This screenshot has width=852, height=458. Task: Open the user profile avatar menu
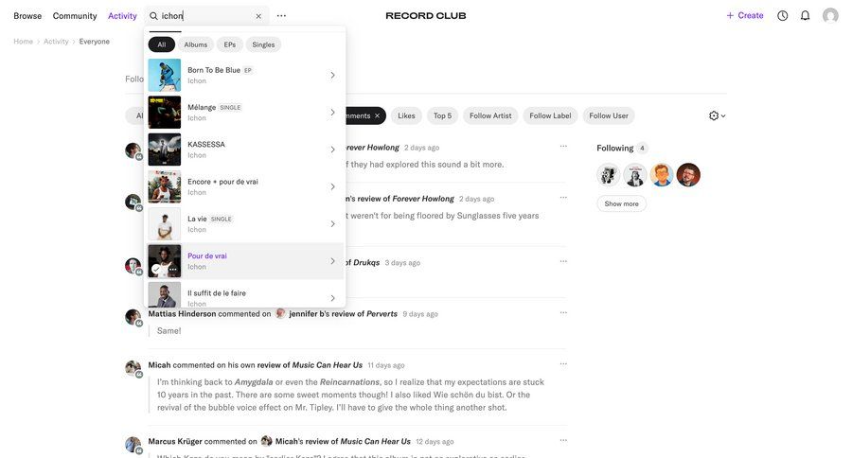click(x=830, y=16)
